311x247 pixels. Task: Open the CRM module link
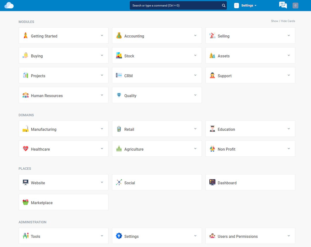128,76
